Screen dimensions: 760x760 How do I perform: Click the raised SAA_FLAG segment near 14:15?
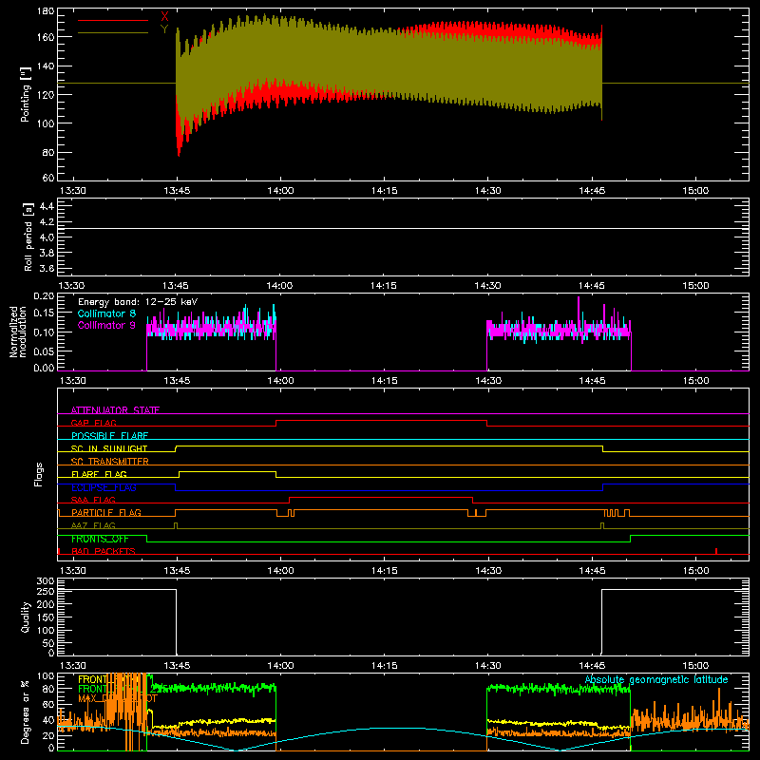click(381, 497)
